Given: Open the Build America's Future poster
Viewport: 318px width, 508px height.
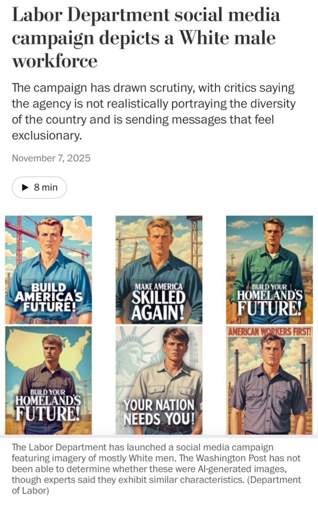Looking at the screenshot, I should [x=49, y=270].
